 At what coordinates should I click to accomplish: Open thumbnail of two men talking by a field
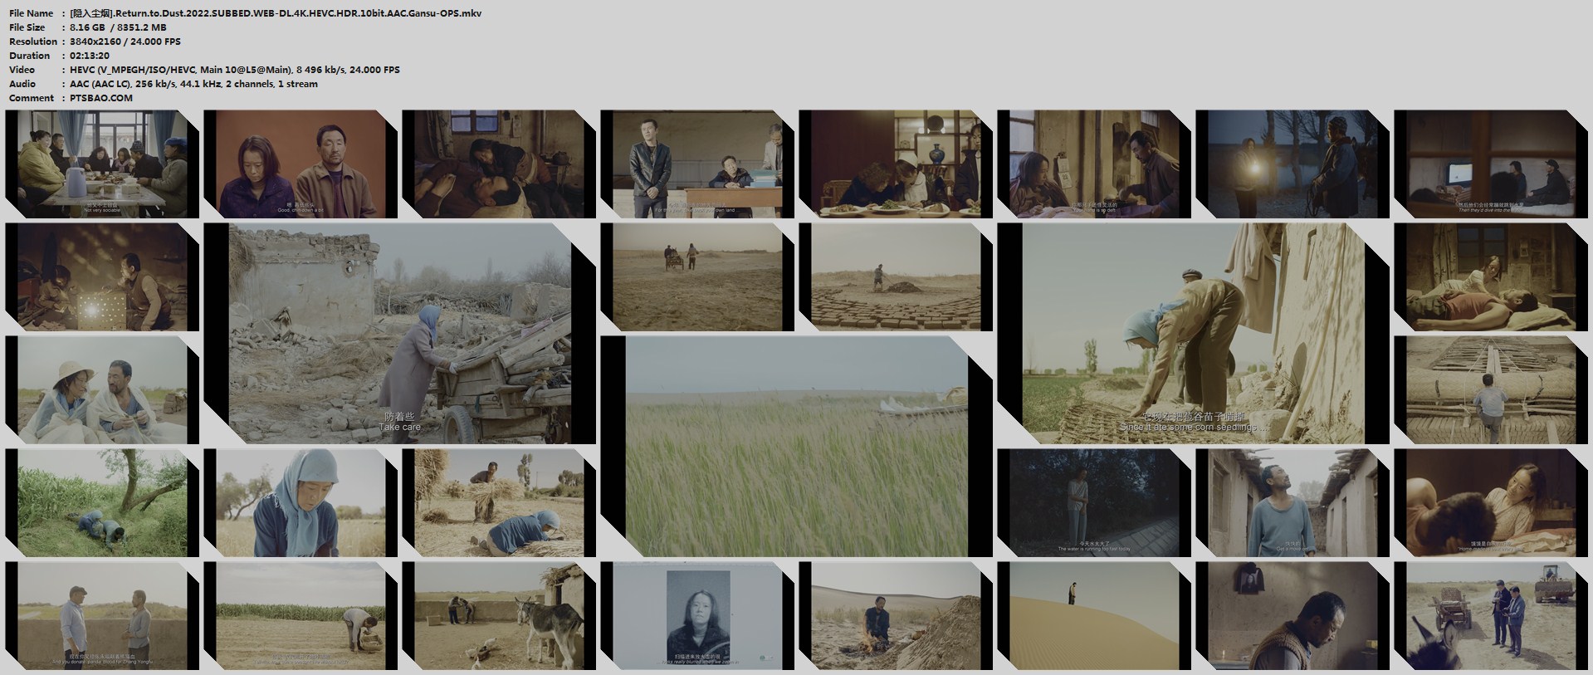102,616
